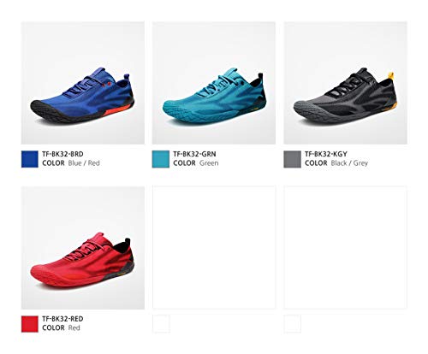The width and height of the screenshot is (428, 354).
Task: Click the teal green color swatch
Action: pos(161,159)
